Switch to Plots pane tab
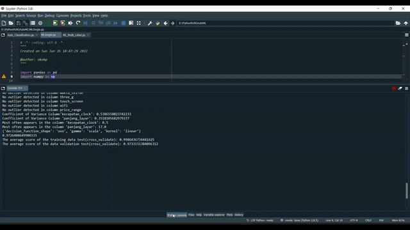410x230 pixels. [229, 215]
